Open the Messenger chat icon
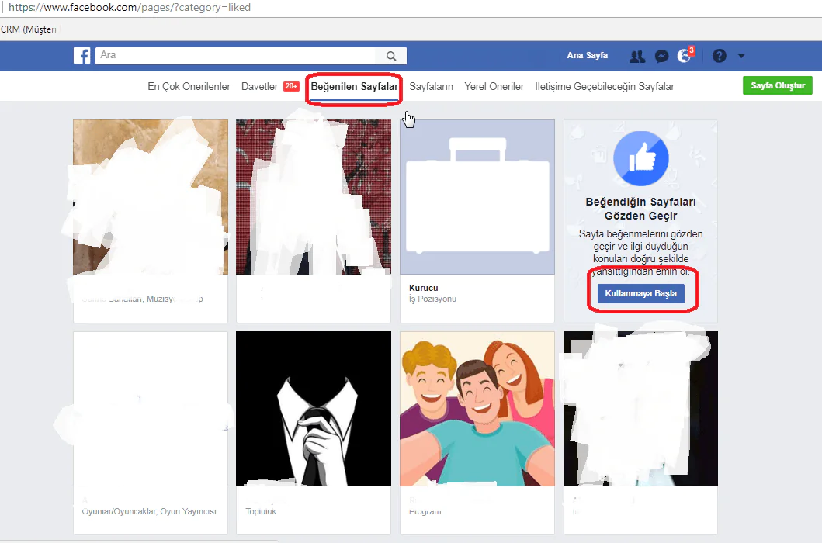 [x=661, y=55]
